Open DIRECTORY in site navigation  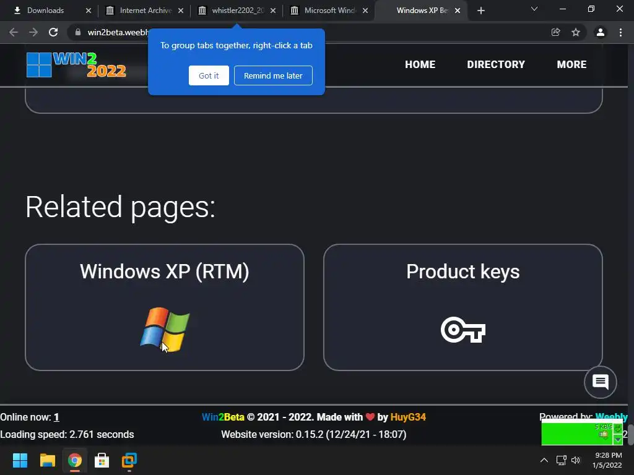point(496,64)
